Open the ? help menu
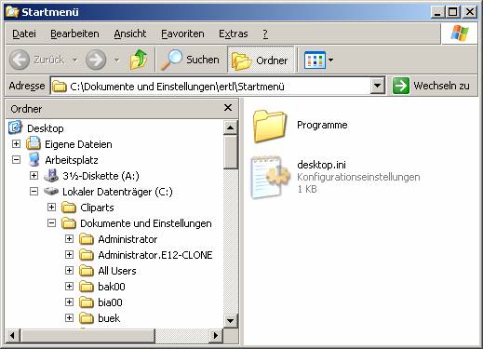Viewport: 483px width, 349px height. click(265, 34)
